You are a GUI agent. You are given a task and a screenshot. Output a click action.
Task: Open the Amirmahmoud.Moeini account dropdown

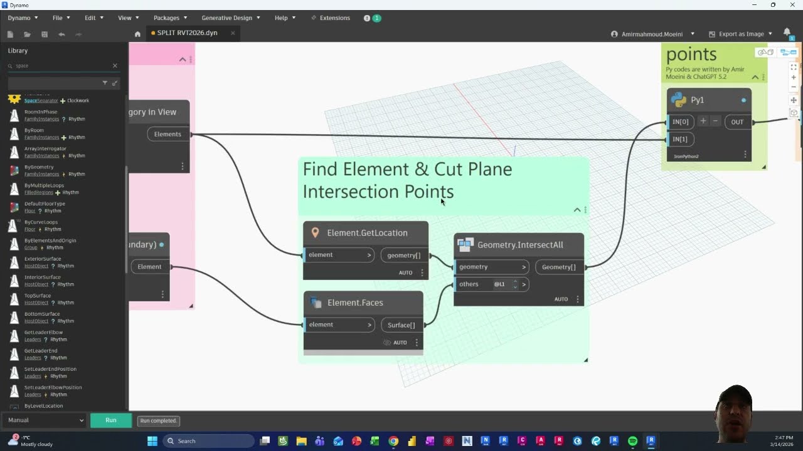[653, 34]
